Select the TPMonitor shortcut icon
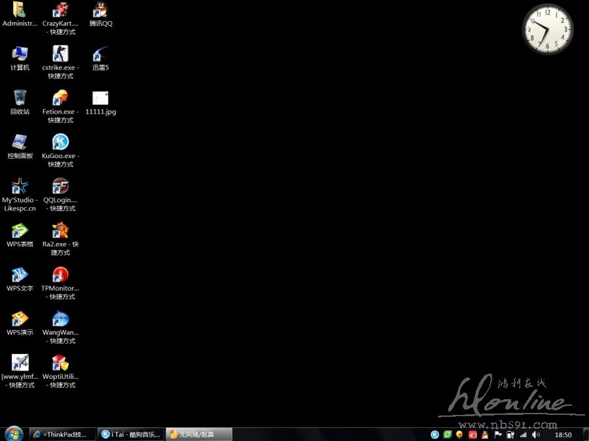Screen dimensions: 589x441 pos(60,275)
